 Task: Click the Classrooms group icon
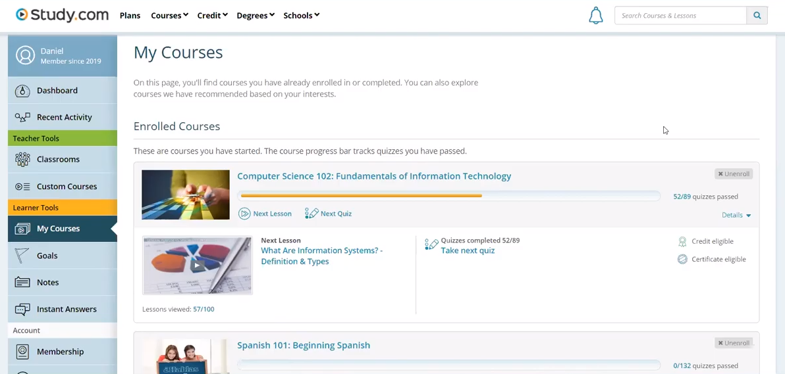tap(22, 160)
